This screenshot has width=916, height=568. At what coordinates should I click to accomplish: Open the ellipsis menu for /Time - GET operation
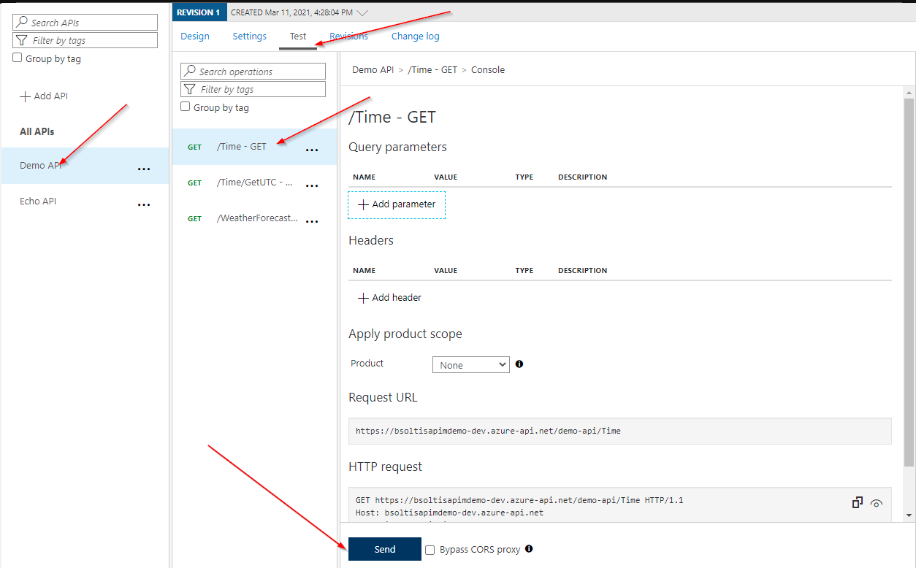(312, 148)
